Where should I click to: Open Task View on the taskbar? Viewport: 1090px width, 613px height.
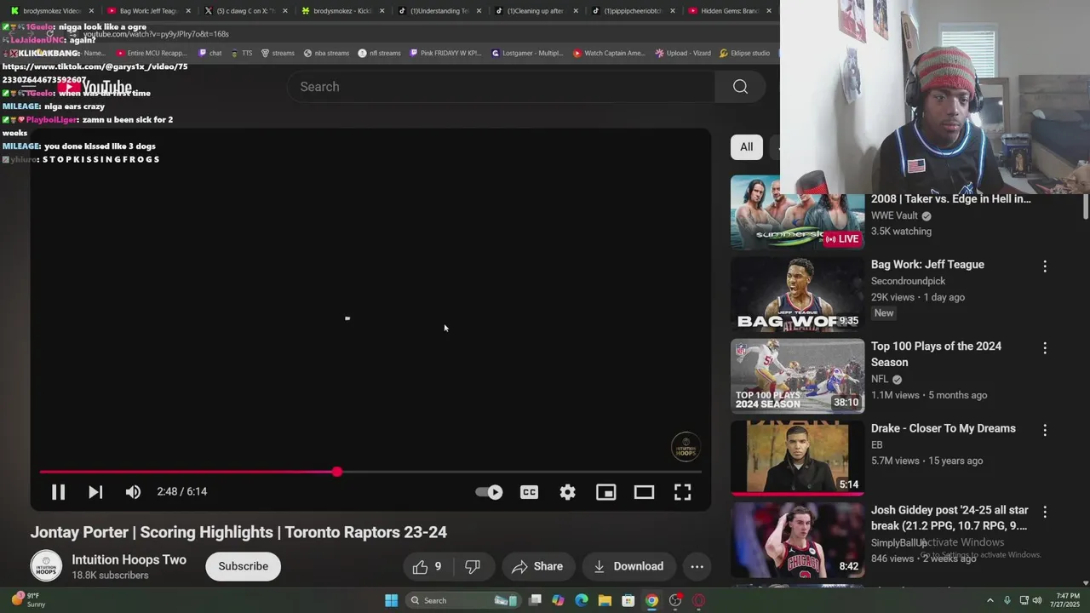(535, 600)
